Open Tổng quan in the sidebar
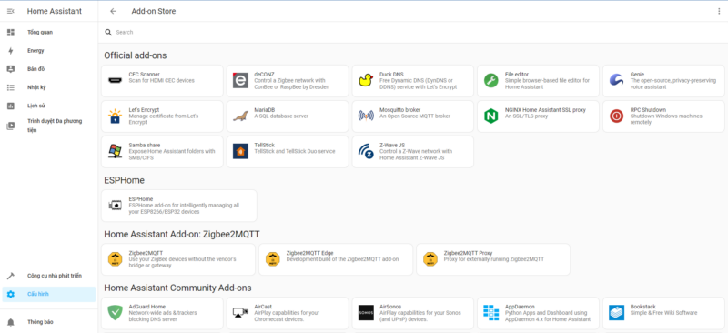This screenshot has width=728, height=333. [49, 33]
